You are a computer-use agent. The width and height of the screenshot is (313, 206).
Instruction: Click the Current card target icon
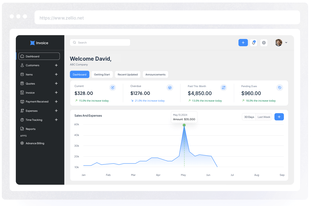[x=113, y=88]
